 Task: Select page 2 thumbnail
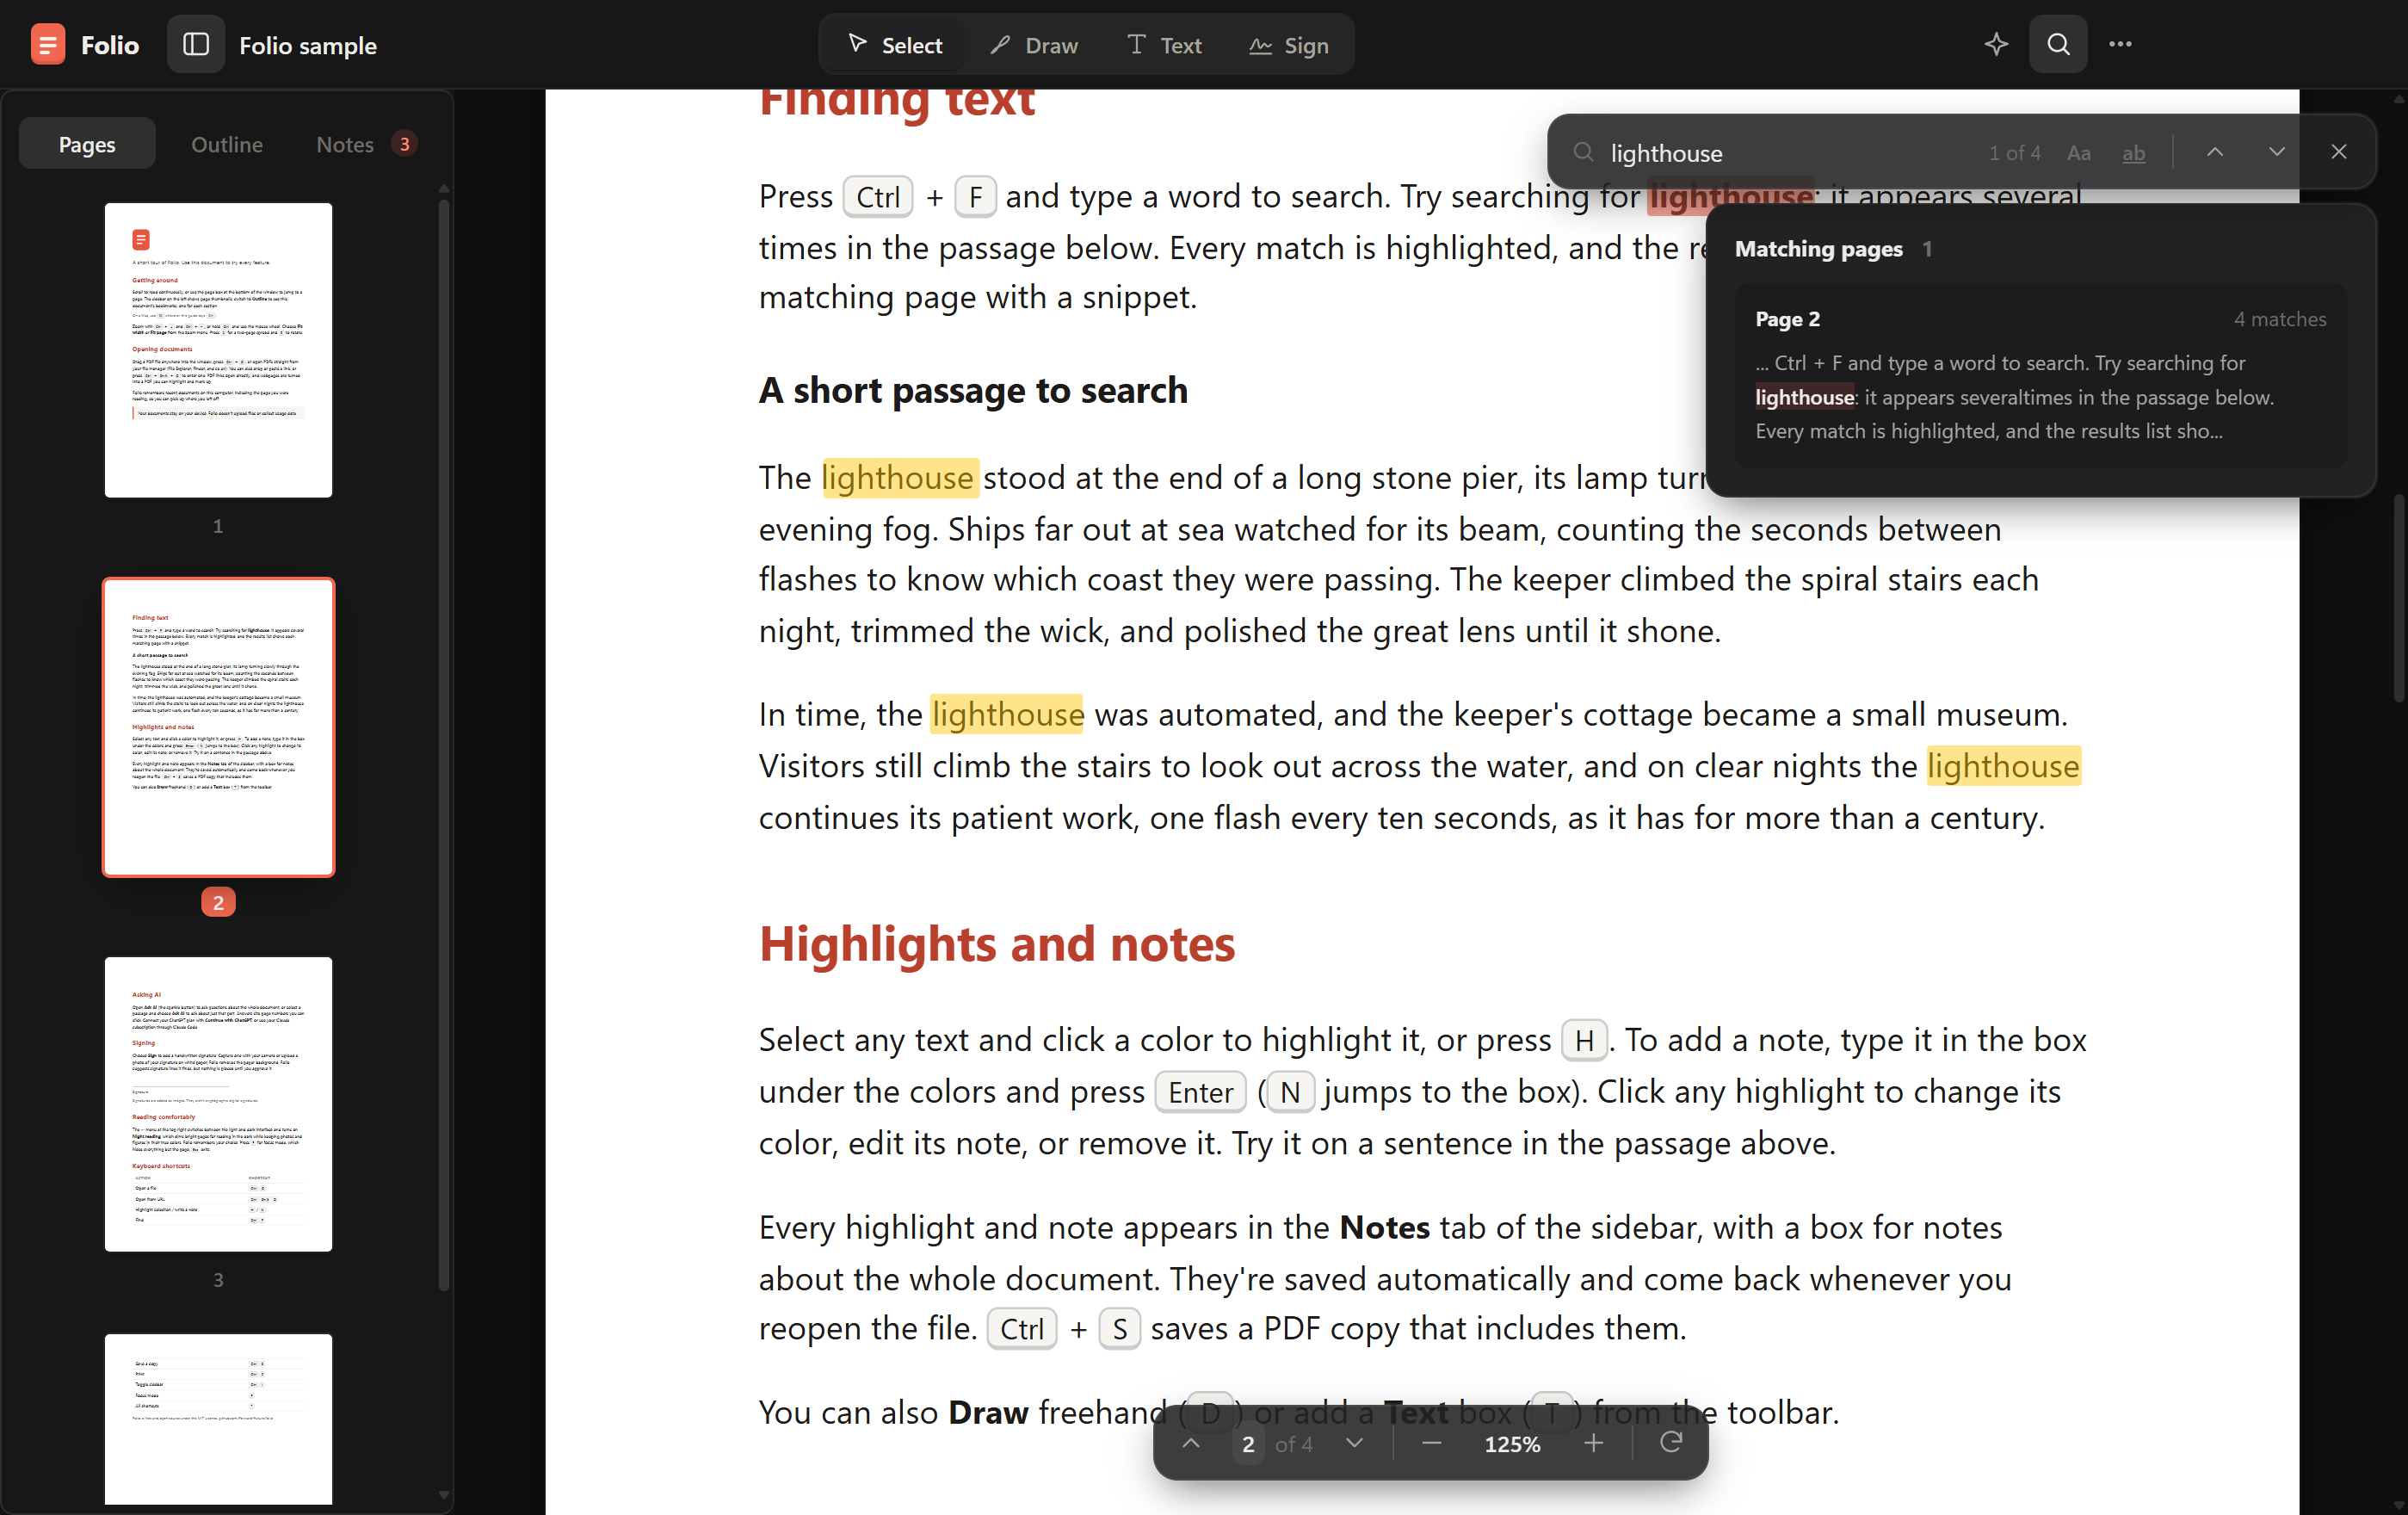click(218, 727)
